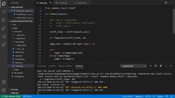Split the editor to the right

166,3
